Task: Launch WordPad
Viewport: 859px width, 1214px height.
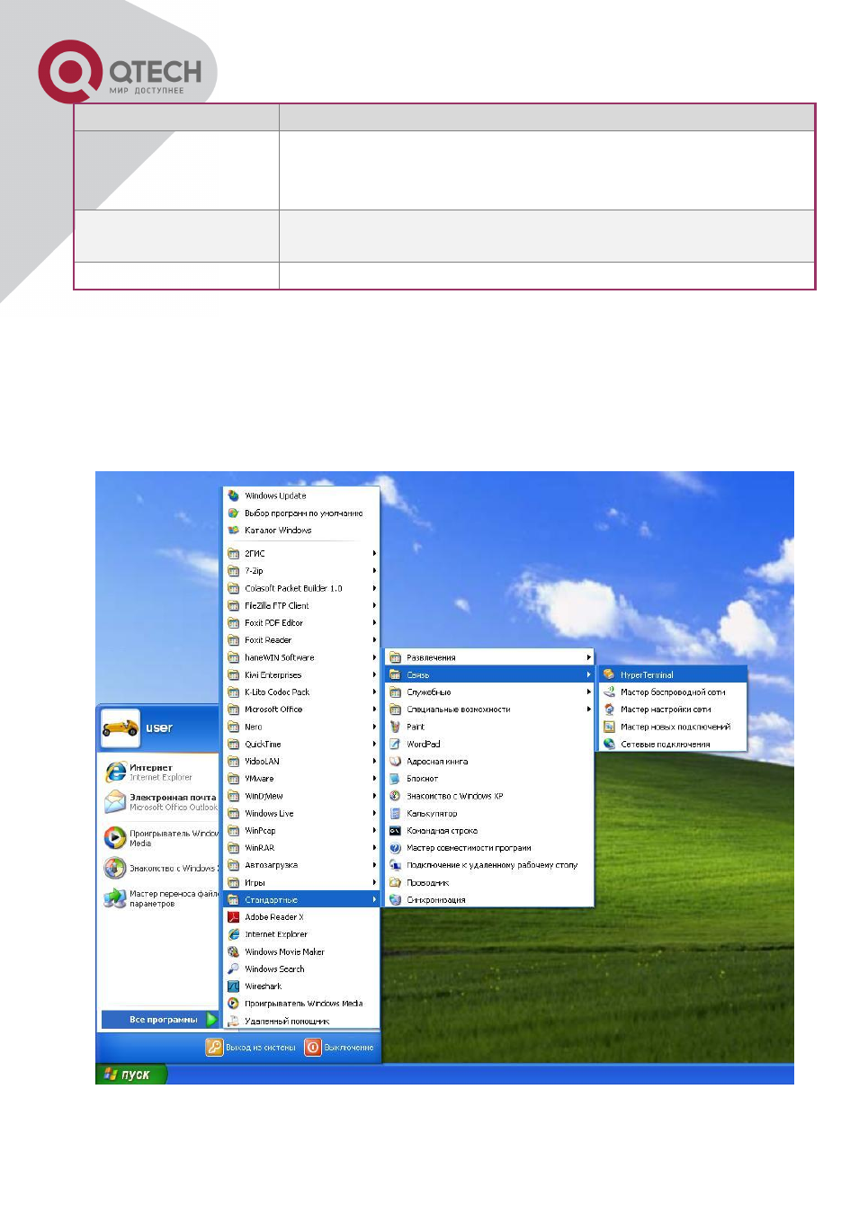Action: 489,745
